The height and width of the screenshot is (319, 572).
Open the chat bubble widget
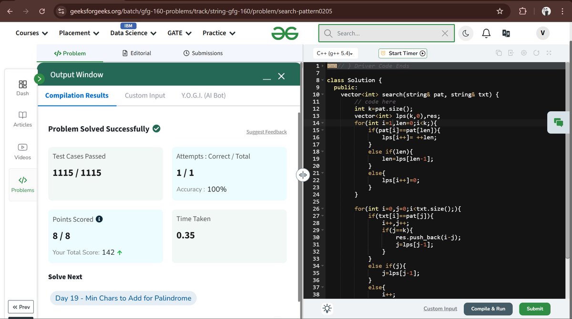coord(558,122)
